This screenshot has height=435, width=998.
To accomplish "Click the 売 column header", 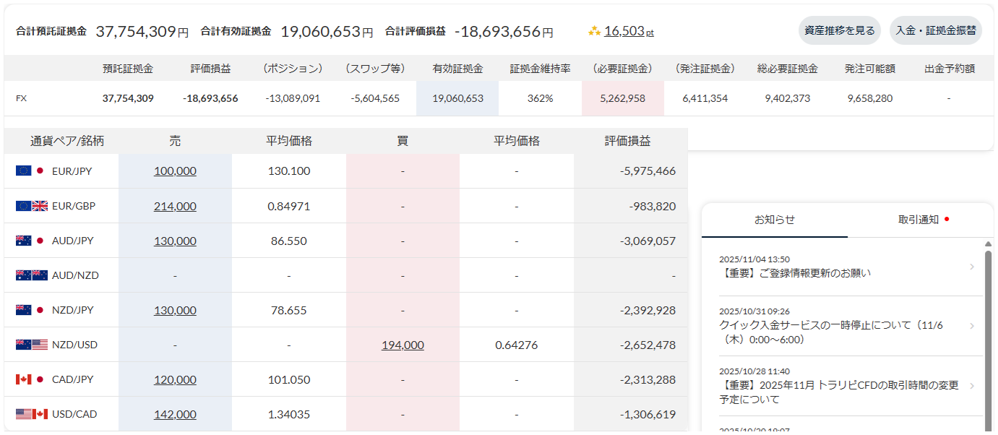I will [175, 141].
